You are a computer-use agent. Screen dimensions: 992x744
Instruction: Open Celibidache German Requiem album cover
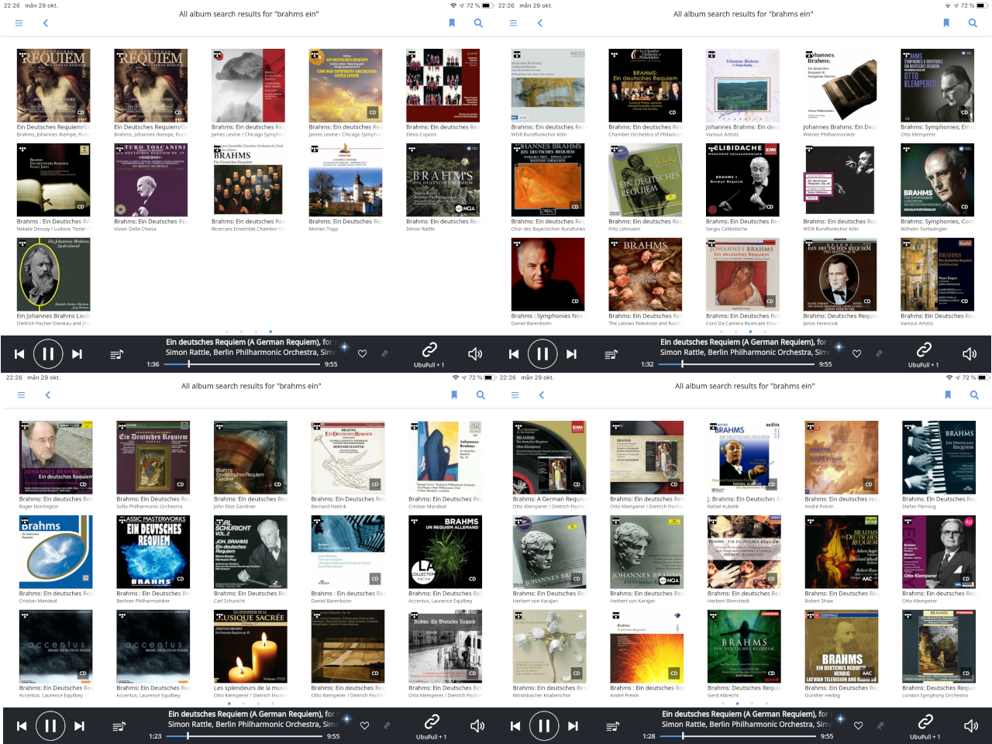point(742,180)
